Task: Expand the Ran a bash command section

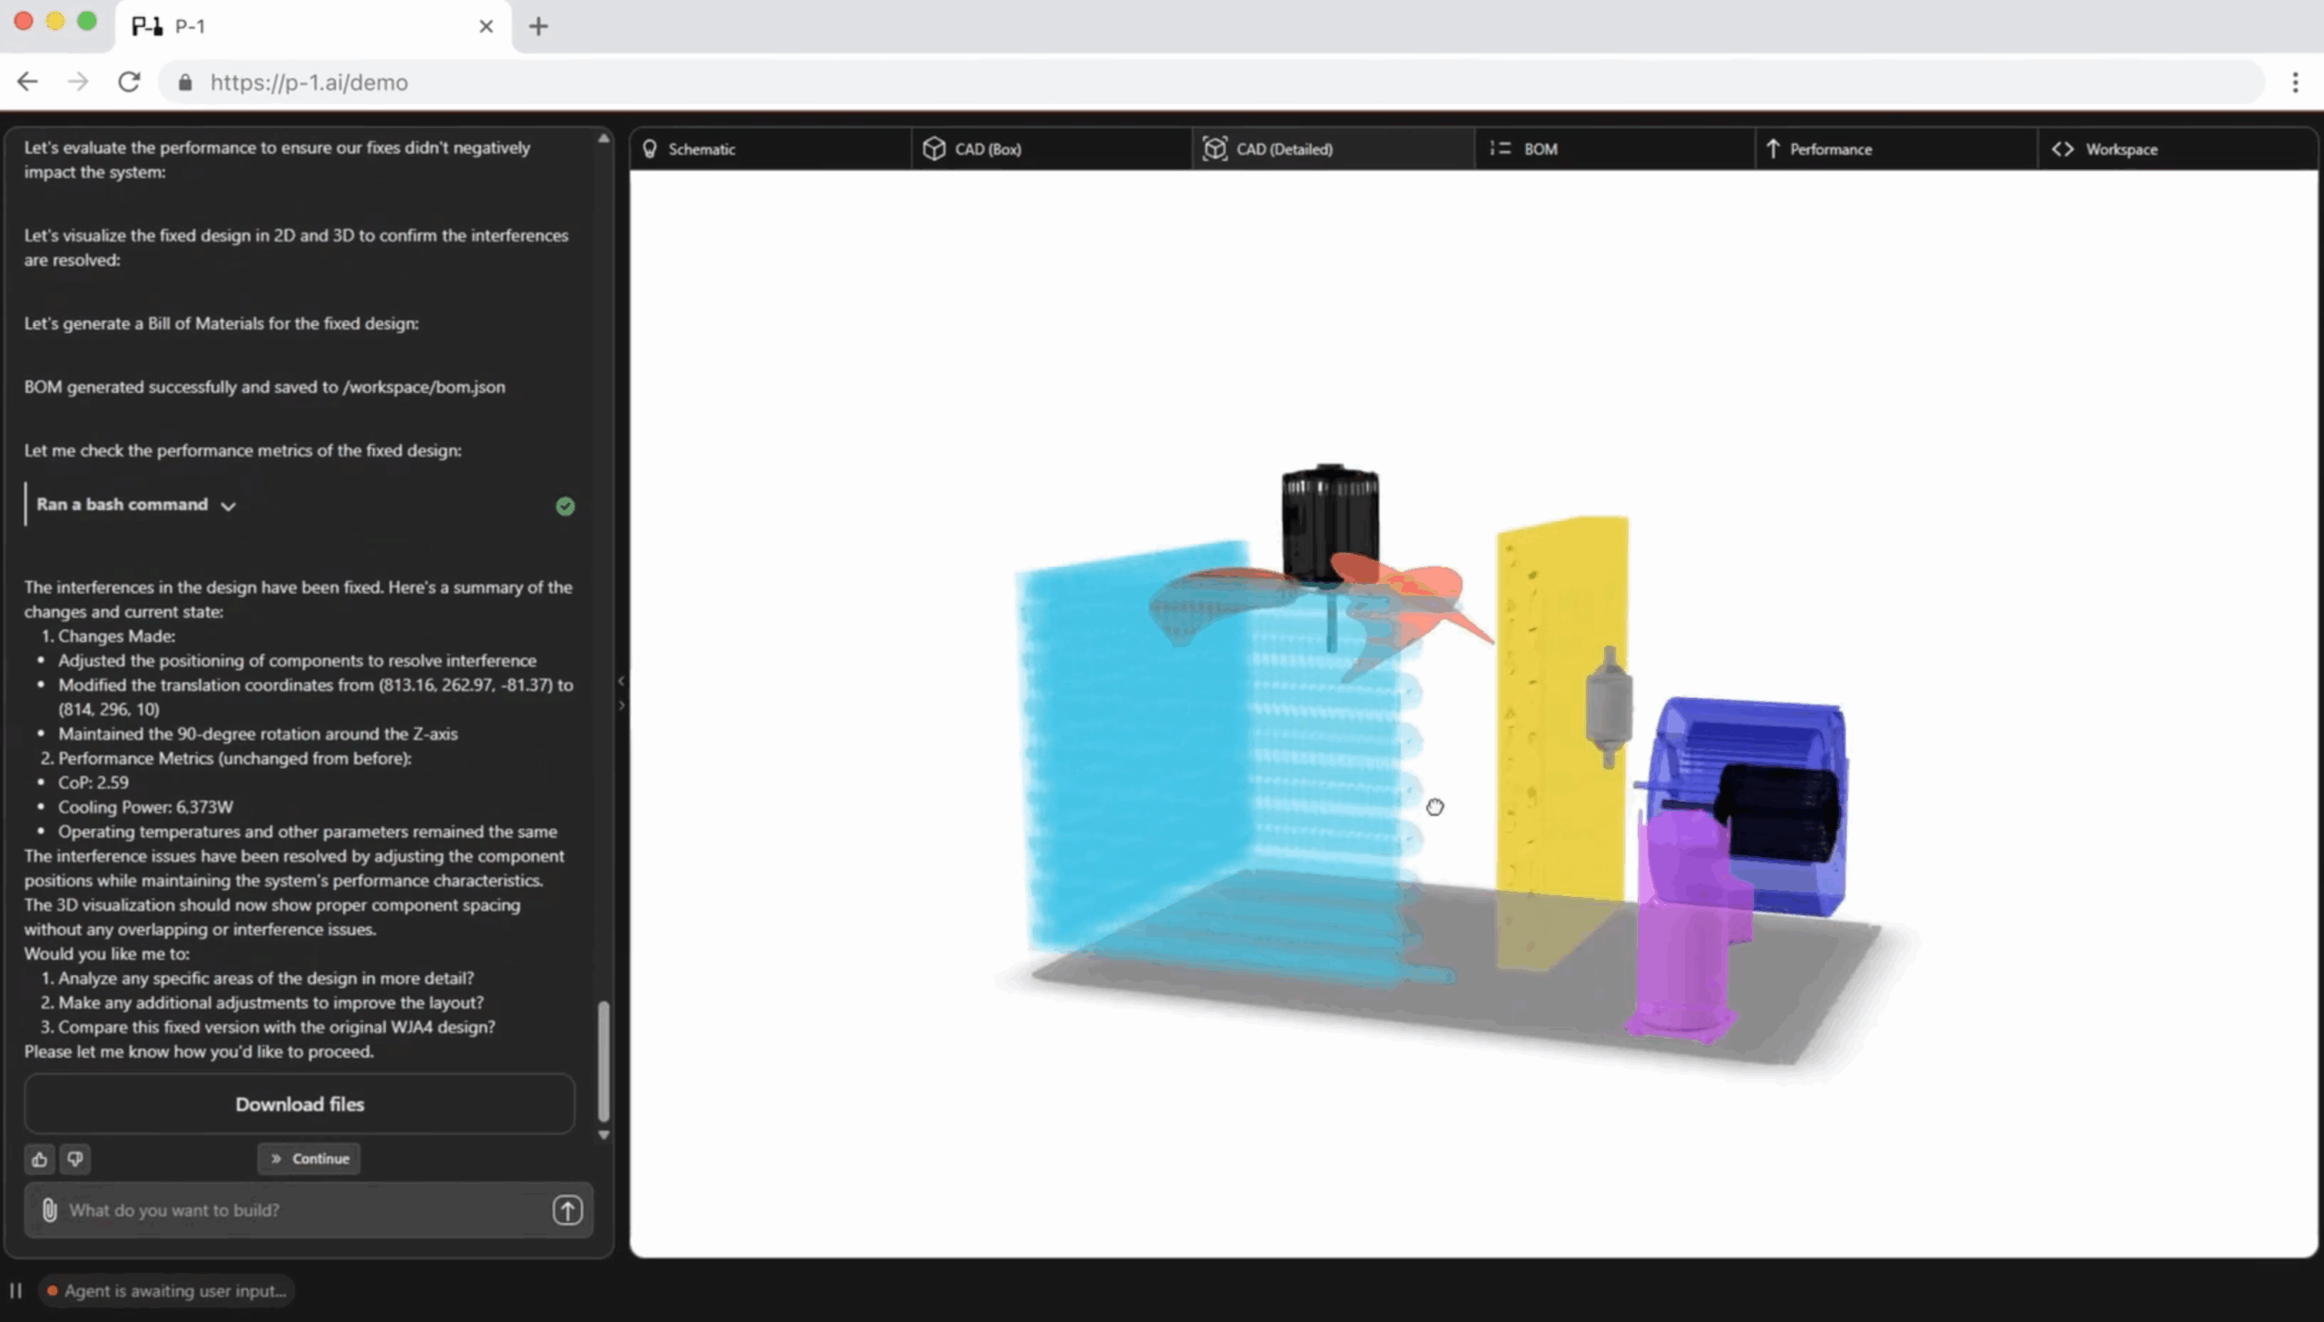Action: (228, 506)
